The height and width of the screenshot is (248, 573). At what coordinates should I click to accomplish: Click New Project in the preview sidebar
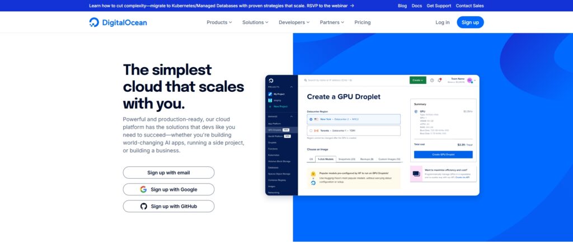(x=281, y=106)
